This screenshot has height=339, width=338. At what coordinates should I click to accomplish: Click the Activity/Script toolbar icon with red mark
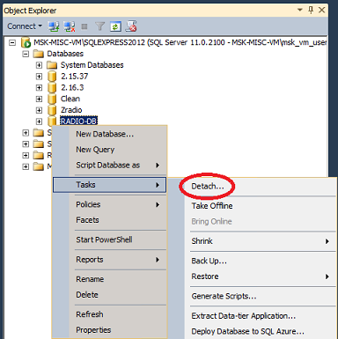tap(131, 26)
